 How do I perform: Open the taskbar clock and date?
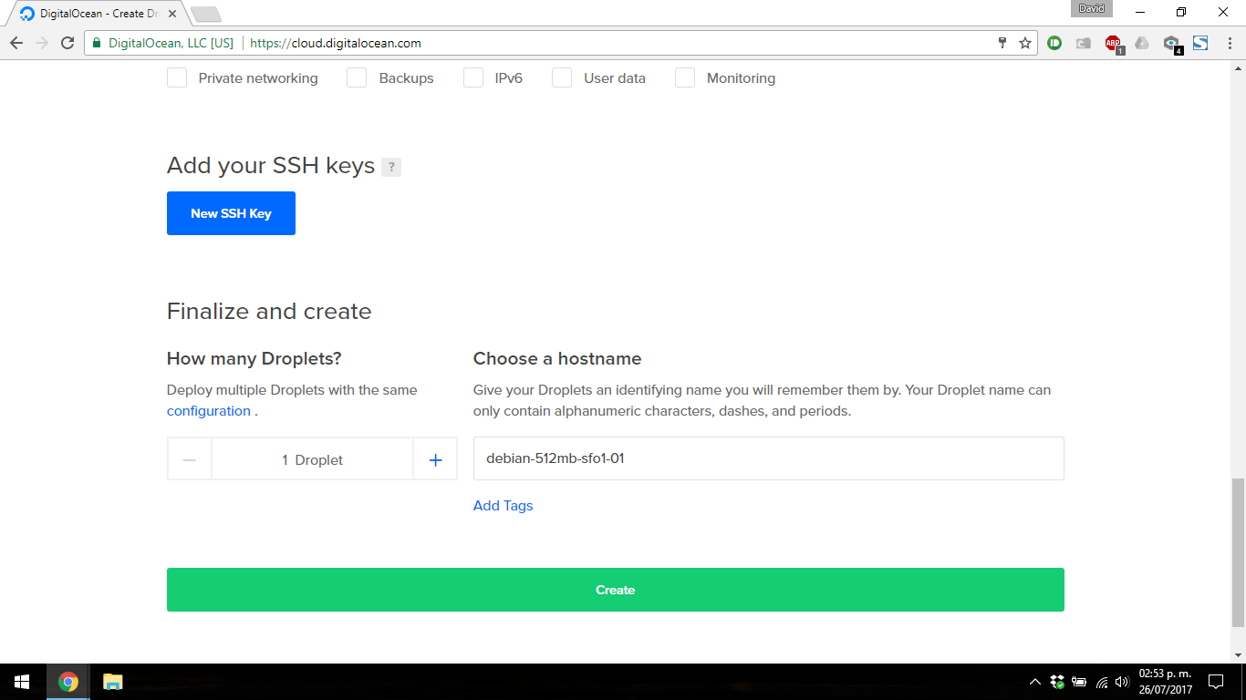click(x=1165, y=682)
